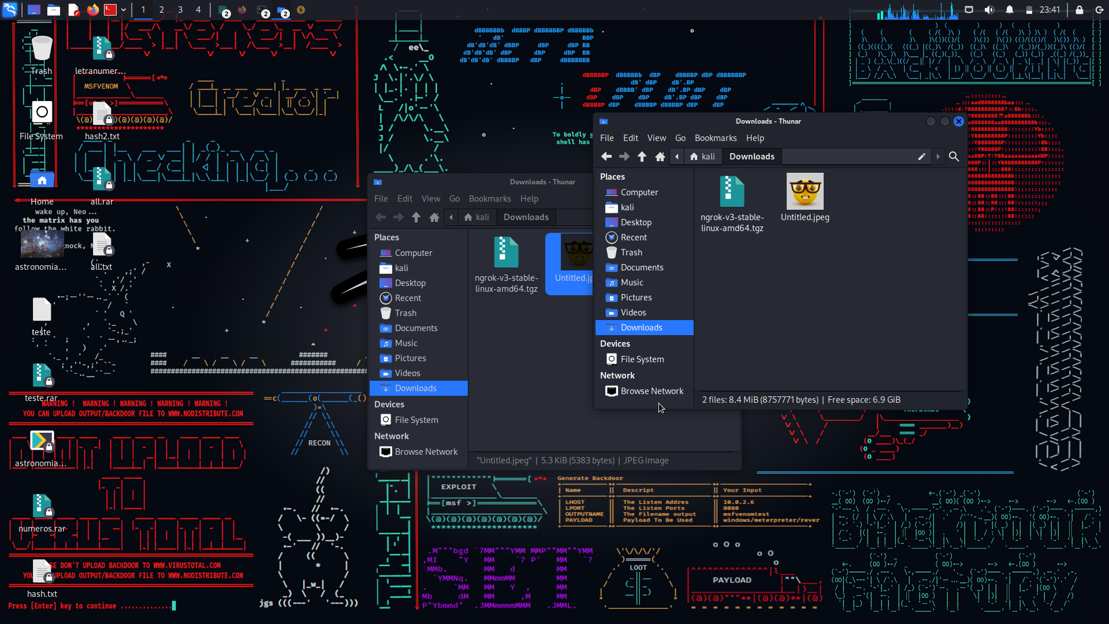Open Documents in front Thunar sidebar
This screenshot has height=624, width=1109.
[x=644, y=268]
